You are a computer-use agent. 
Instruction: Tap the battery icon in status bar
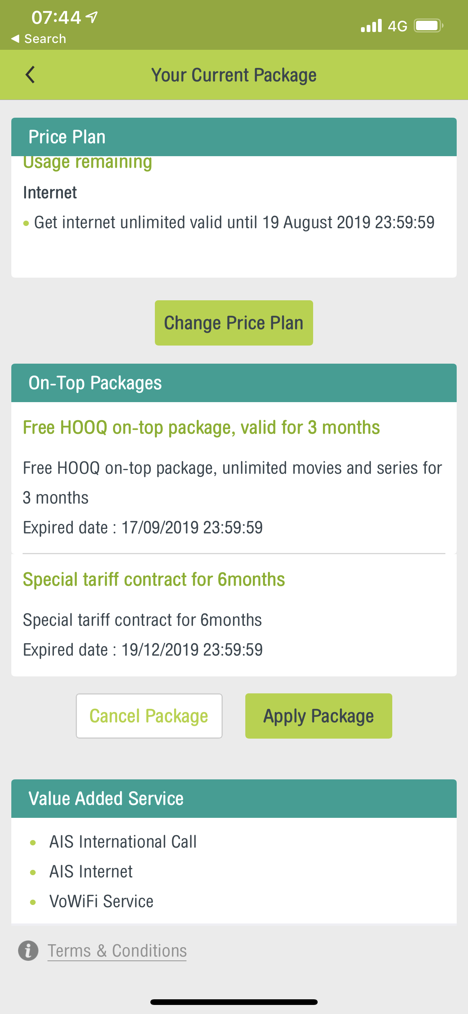[428, 26]
